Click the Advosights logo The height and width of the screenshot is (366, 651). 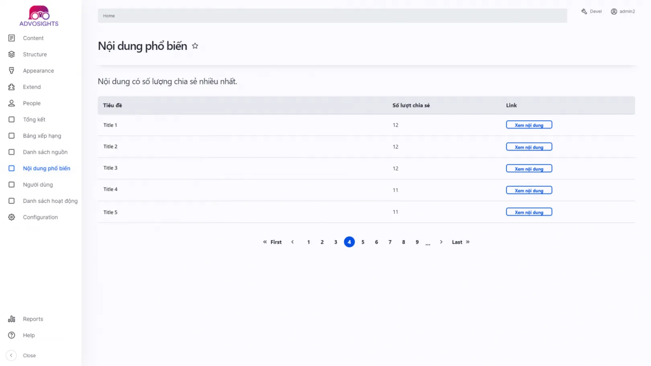tap(39, 16)
